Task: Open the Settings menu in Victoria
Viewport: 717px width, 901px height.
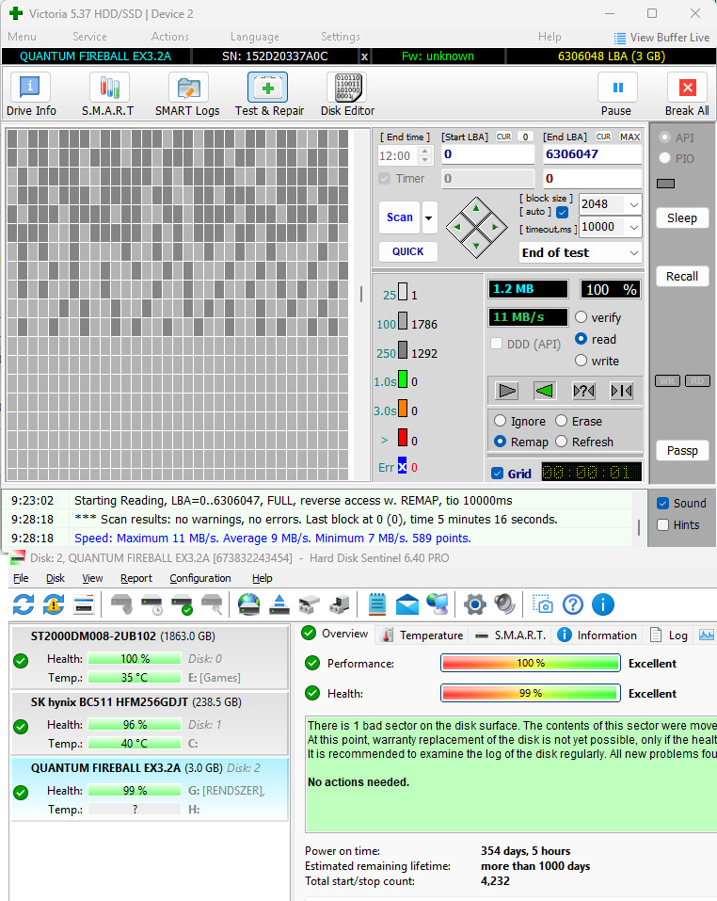Action: (341, 37)
